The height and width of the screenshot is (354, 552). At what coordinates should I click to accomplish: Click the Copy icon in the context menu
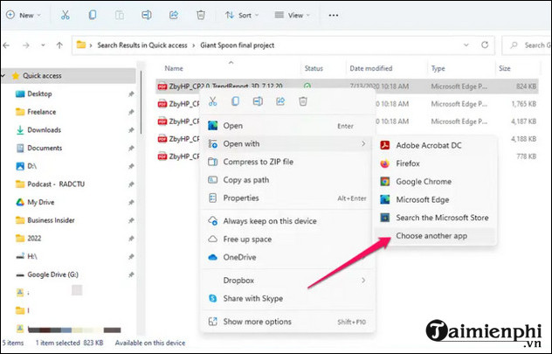(x=235, y=101)
